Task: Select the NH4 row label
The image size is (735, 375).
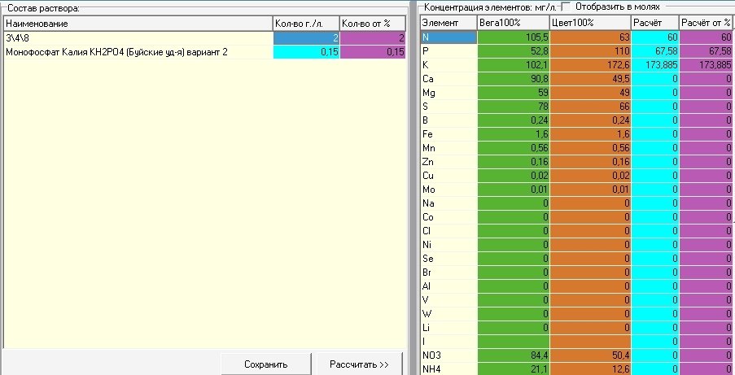Action: pos(448,369)
